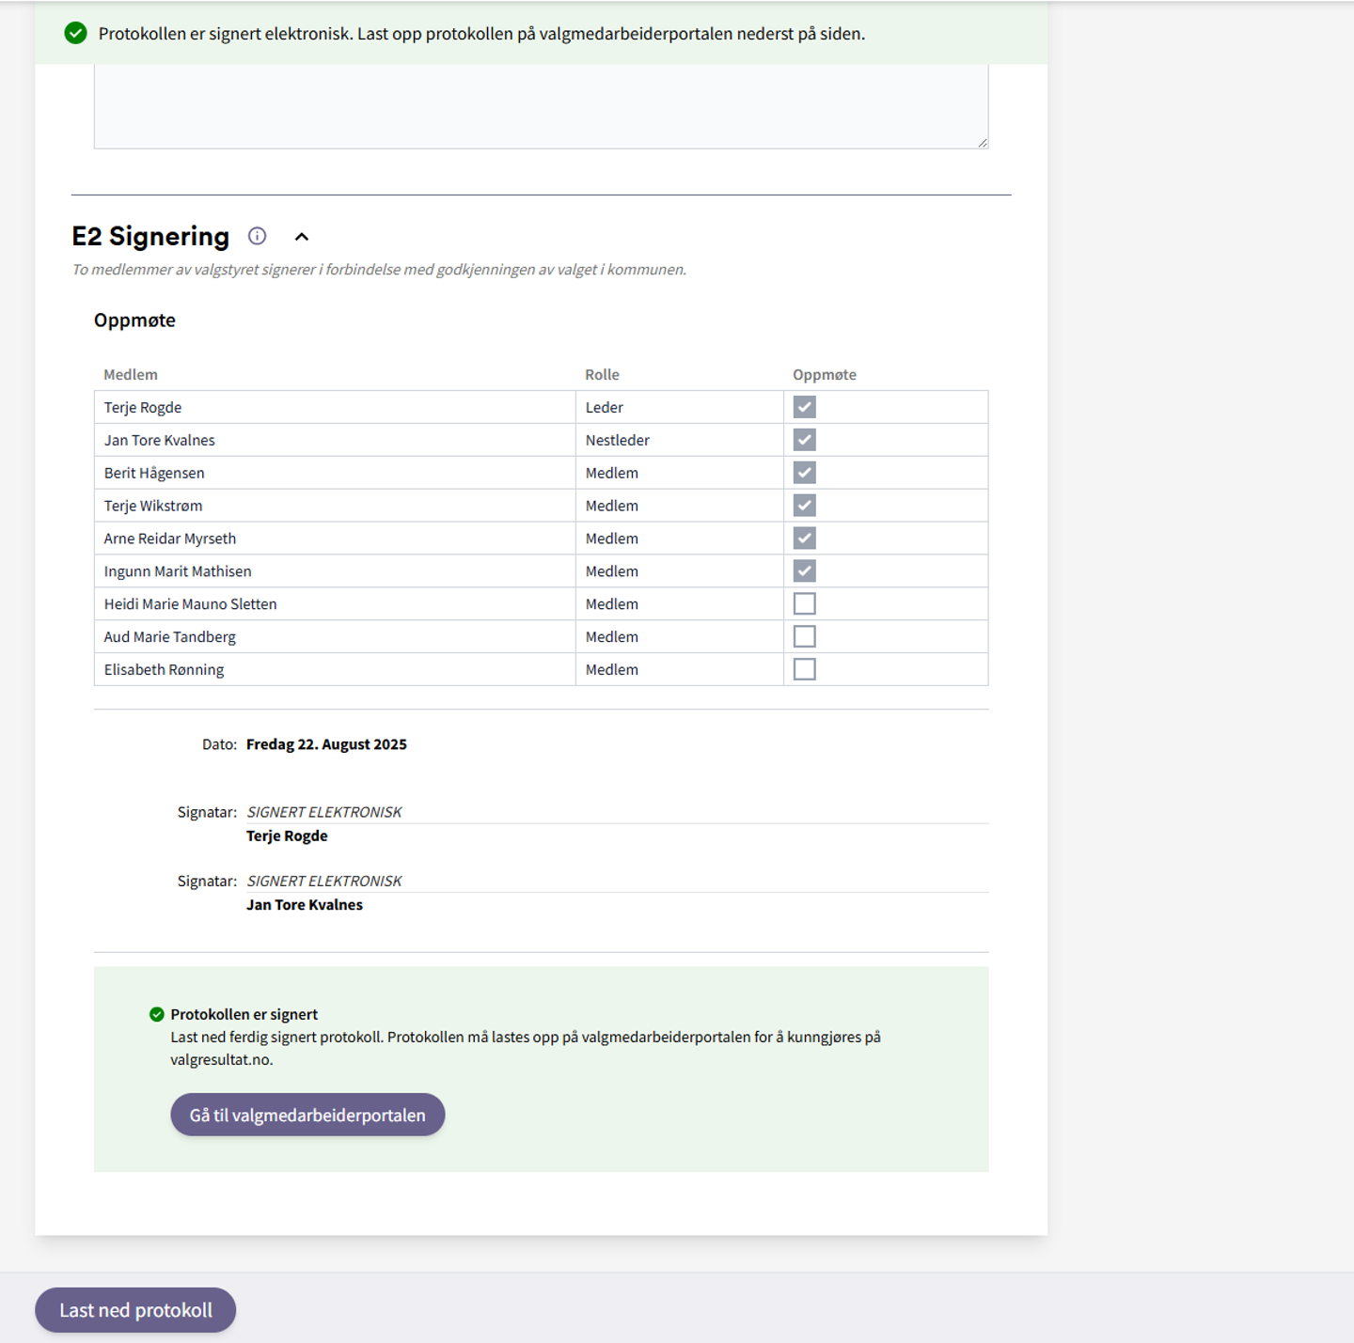Viewport: 1354px width, 1343px height.
Task: Toggle Terje Wikstrøm attendance checkbox
Action: coord(804,506)
